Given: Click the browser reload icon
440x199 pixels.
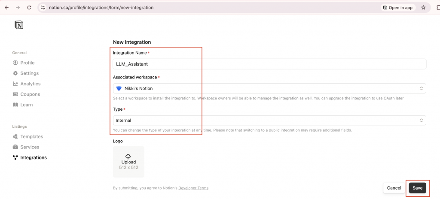Looking at the screenshot, I should 29,8.
